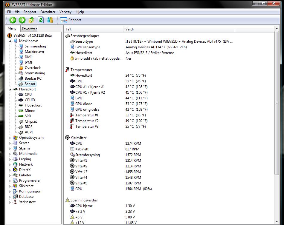Open Bærbar PC laptop icon
Screen dimensions: 284x225
click(21, 78)
